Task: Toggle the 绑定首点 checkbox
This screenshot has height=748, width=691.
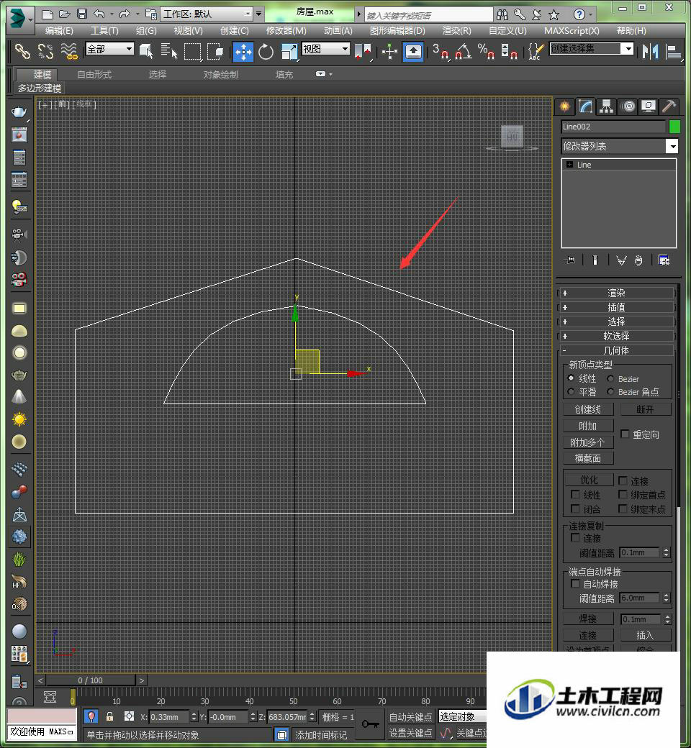Action: click(x=623, y=494)
